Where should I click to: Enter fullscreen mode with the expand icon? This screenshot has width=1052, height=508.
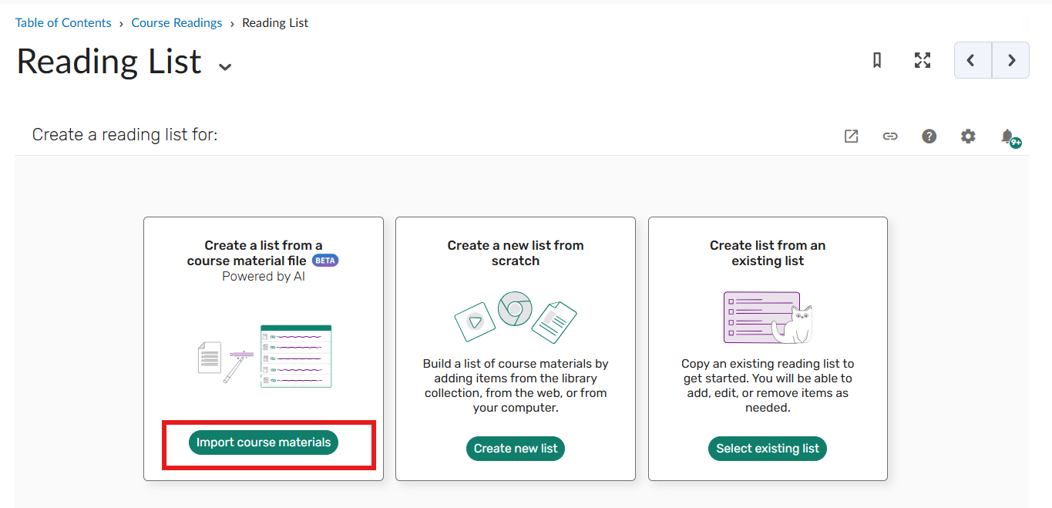point(922,60)
